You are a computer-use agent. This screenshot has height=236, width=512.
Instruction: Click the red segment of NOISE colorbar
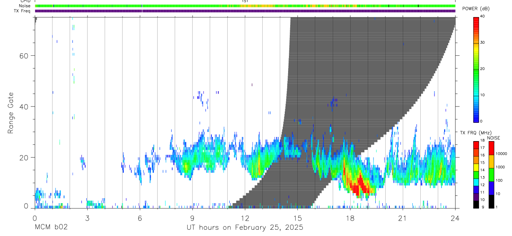click(491, 148)
